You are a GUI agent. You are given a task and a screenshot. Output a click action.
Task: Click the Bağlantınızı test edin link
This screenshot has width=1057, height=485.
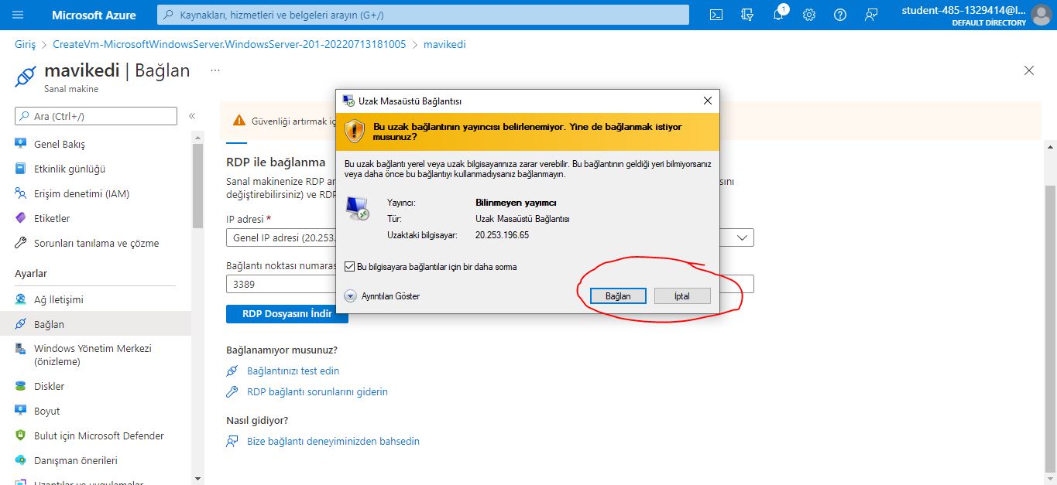pyautogui.click(x=293, y=371)
